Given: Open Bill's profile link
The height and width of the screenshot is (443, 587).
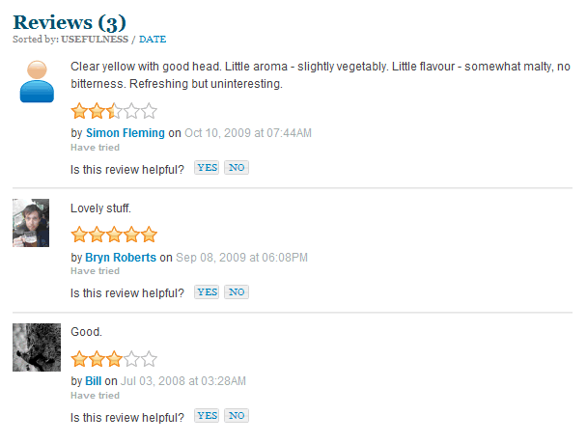Looking at the screenshot, I should (x=94, y=382).
